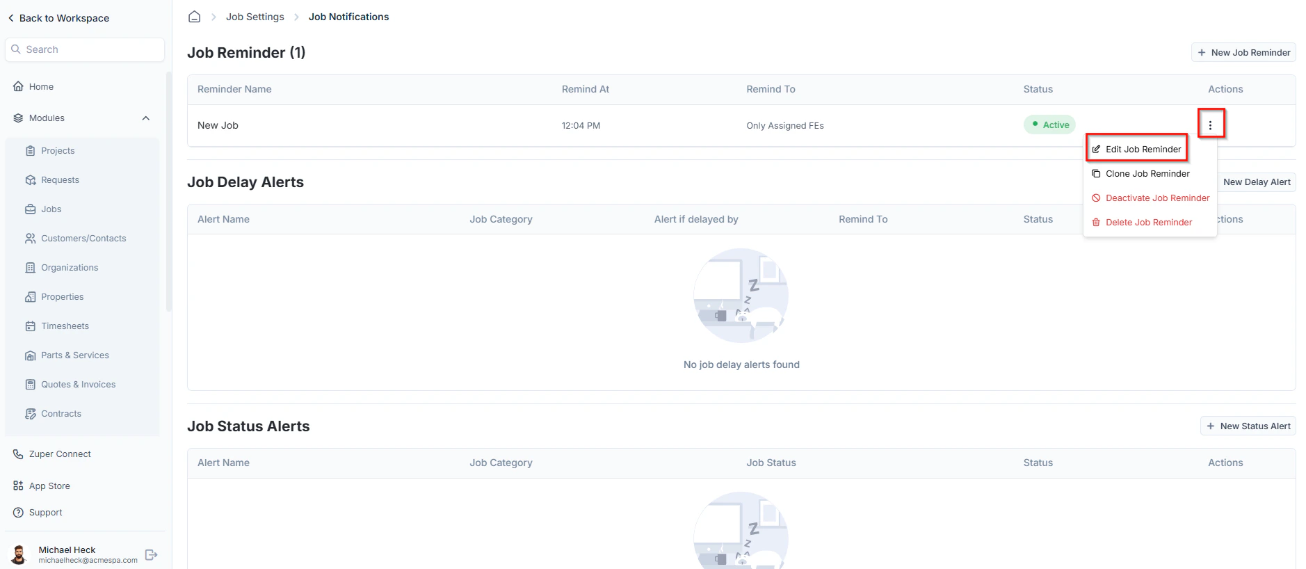Click the Zuper Connect phone icon
The height and width of the screenshot is (569, 1306).
point(18,454)
